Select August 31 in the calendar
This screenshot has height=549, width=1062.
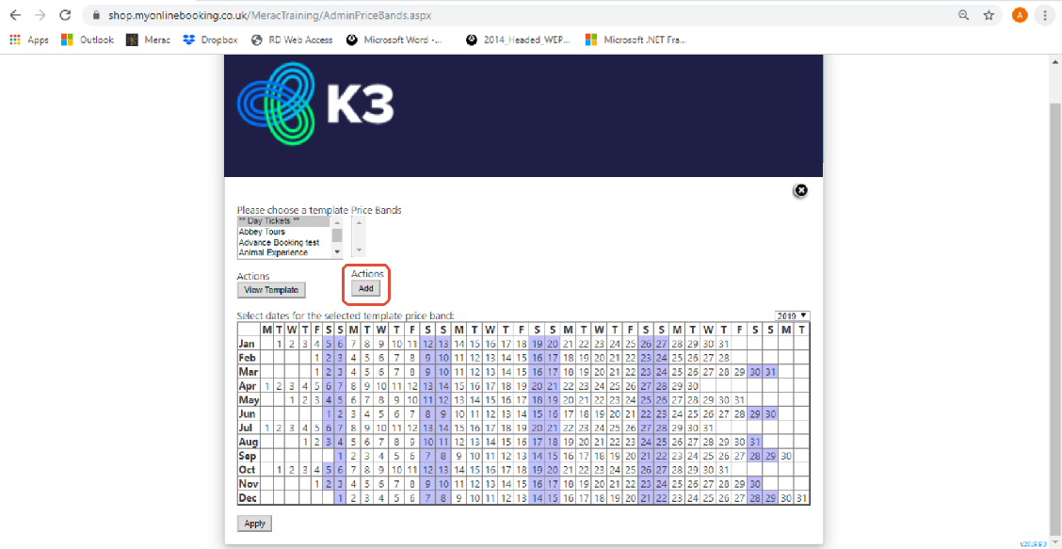pos(755,442)
